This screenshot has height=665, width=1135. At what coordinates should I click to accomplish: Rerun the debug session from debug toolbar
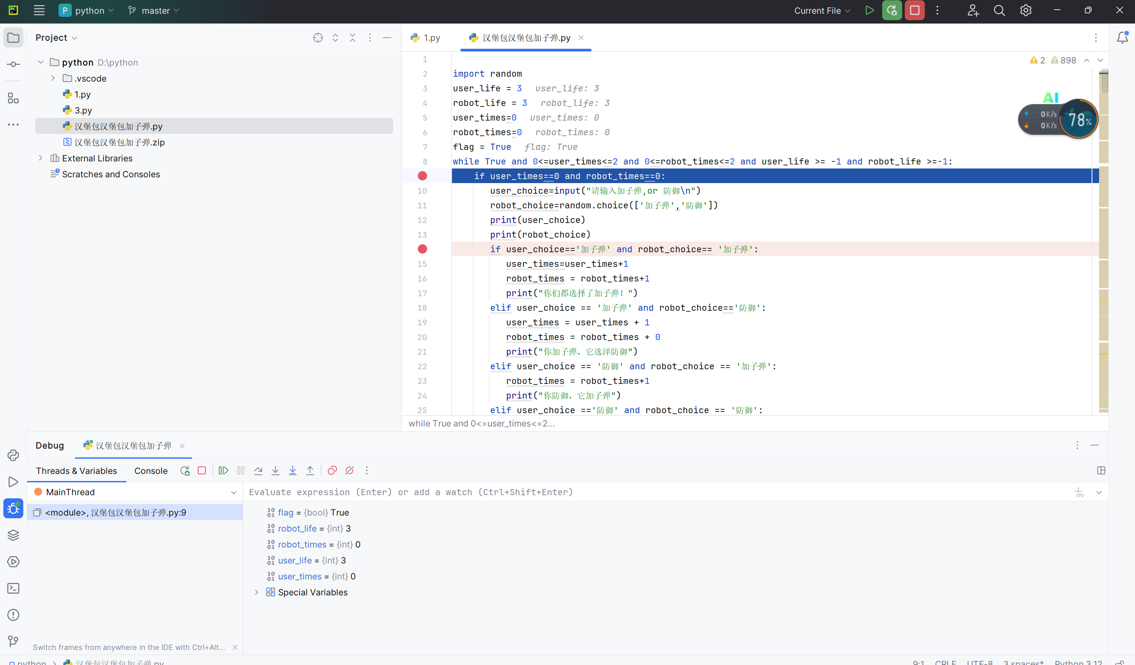[x=185, y=470]
